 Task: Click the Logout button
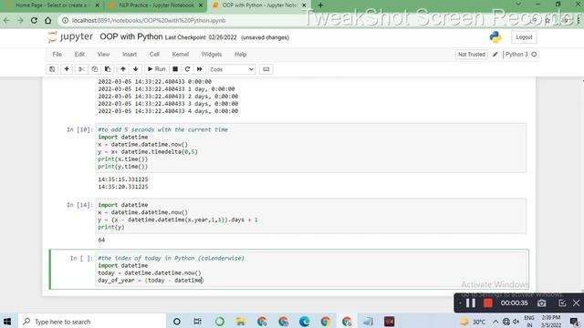(x=524, y=37)
